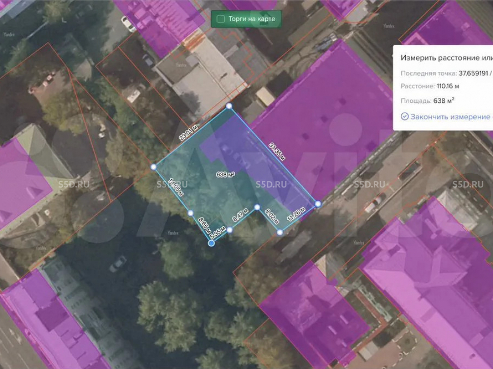493x369 pixels.
Task: Click the solid blue last-point vertex at the bottom
Action: point(211,244)
